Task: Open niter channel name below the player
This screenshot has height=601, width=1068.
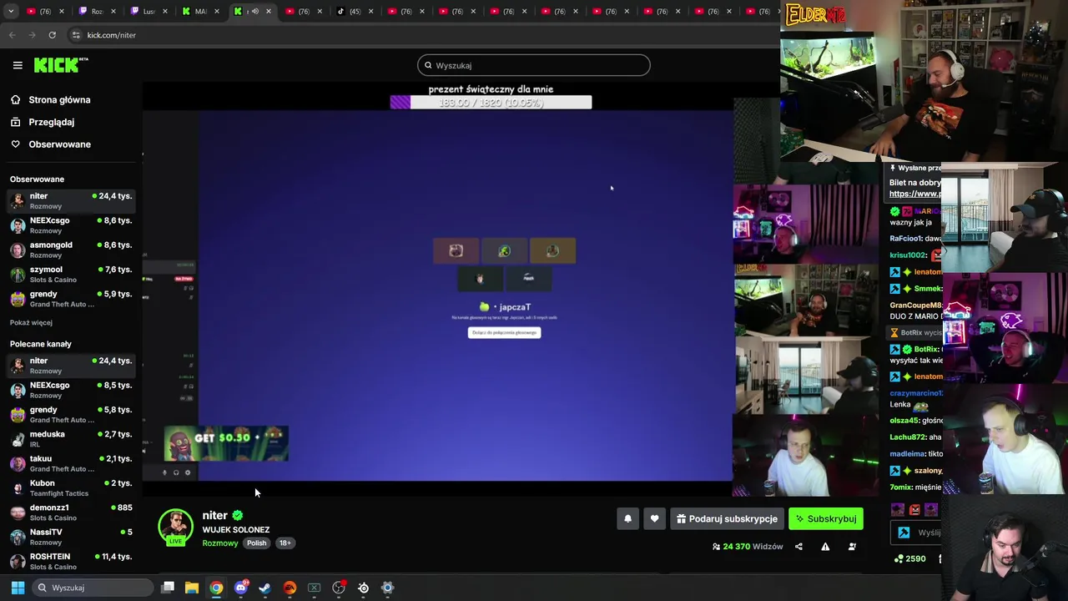Action: click(214, 515)
